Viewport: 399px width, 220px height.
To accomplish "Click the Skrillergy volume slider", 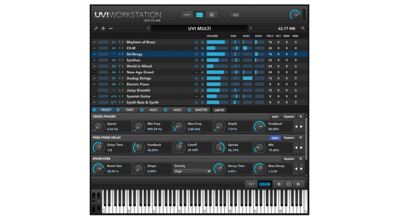I will click(217, 54).
